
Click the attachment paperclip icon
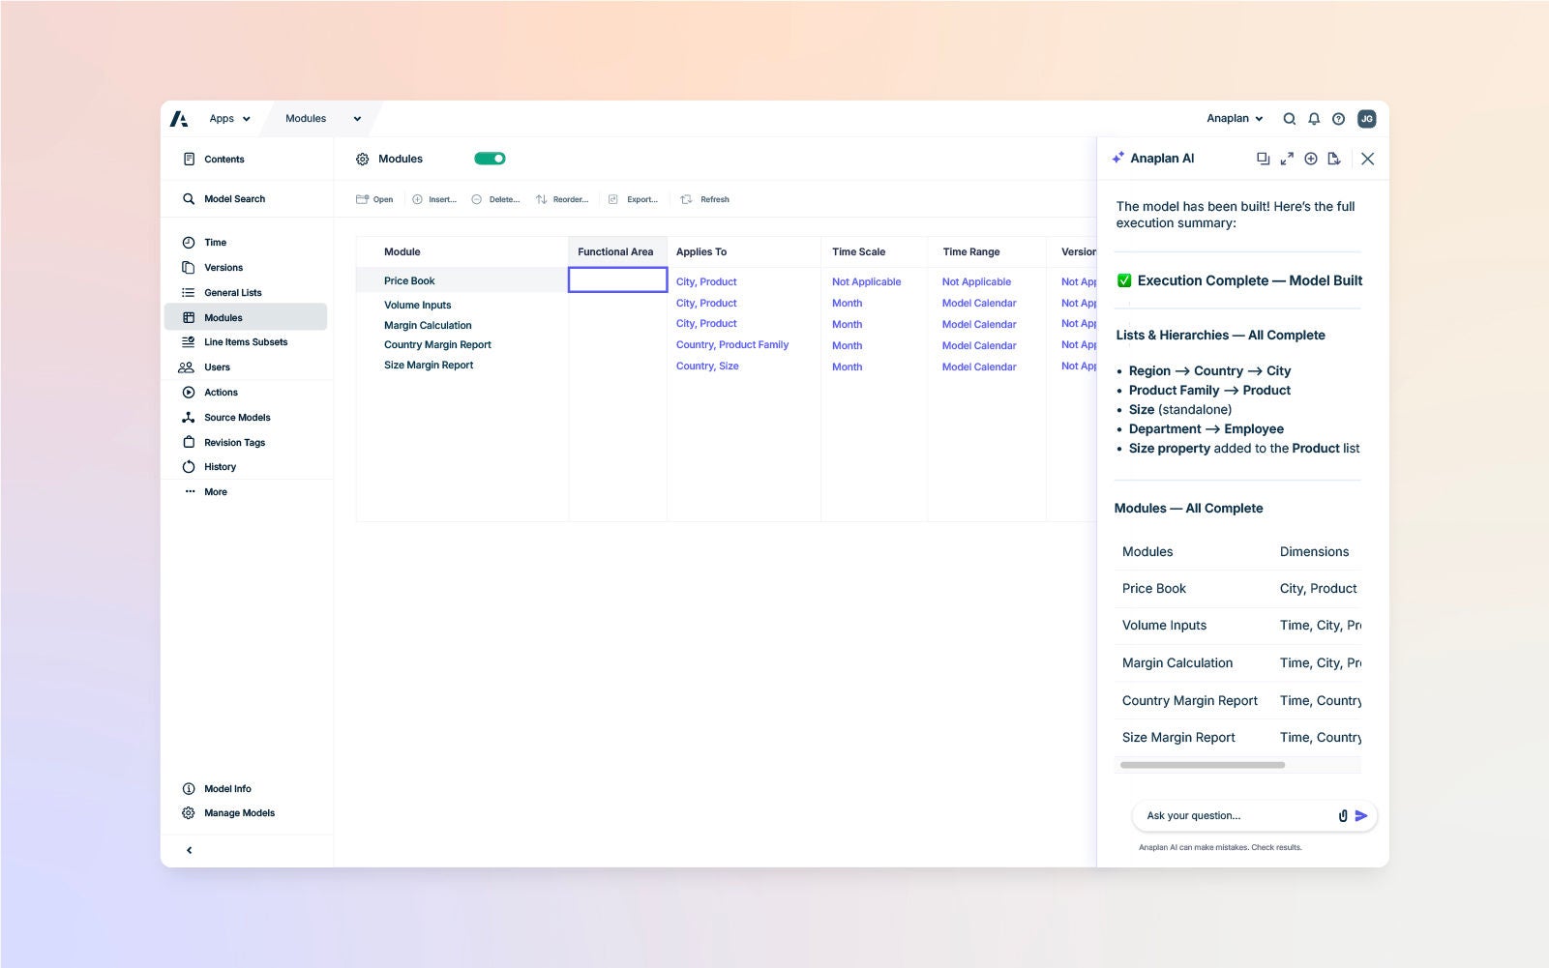pyautogui.click(x=1342, y=816)
